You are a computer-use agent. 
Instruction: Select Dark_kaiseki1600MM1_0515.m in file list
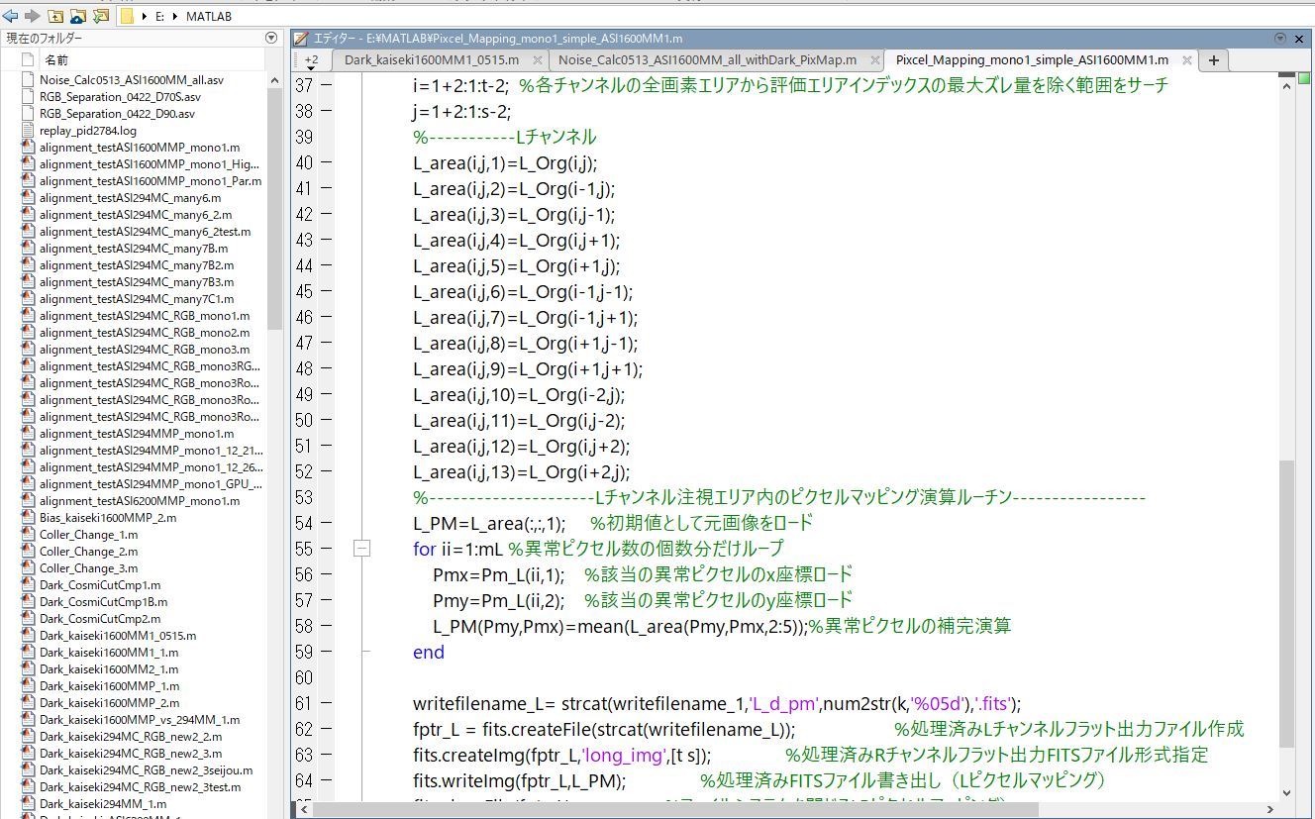click(118, 635)
